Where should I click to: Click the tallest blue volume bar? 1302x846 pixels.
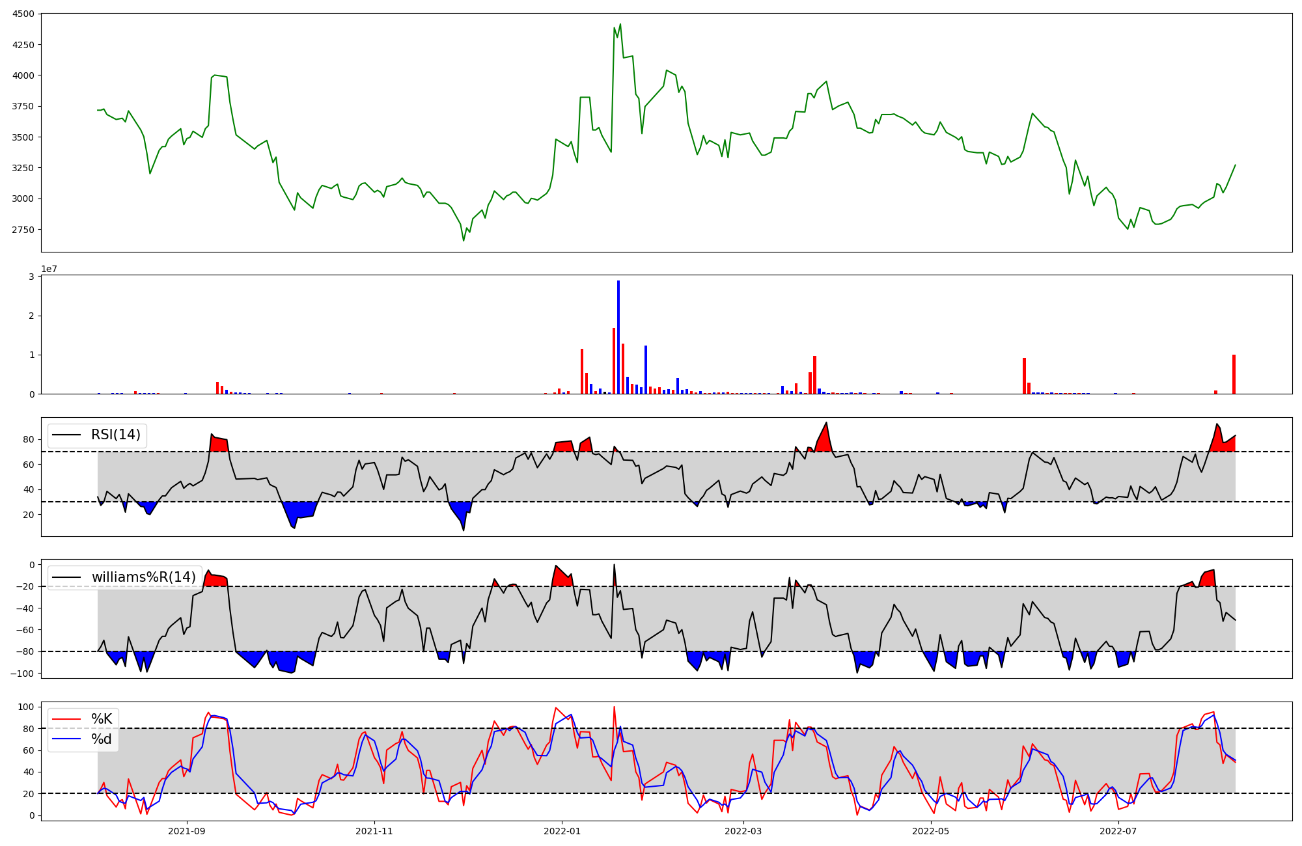tap(618, 337)
